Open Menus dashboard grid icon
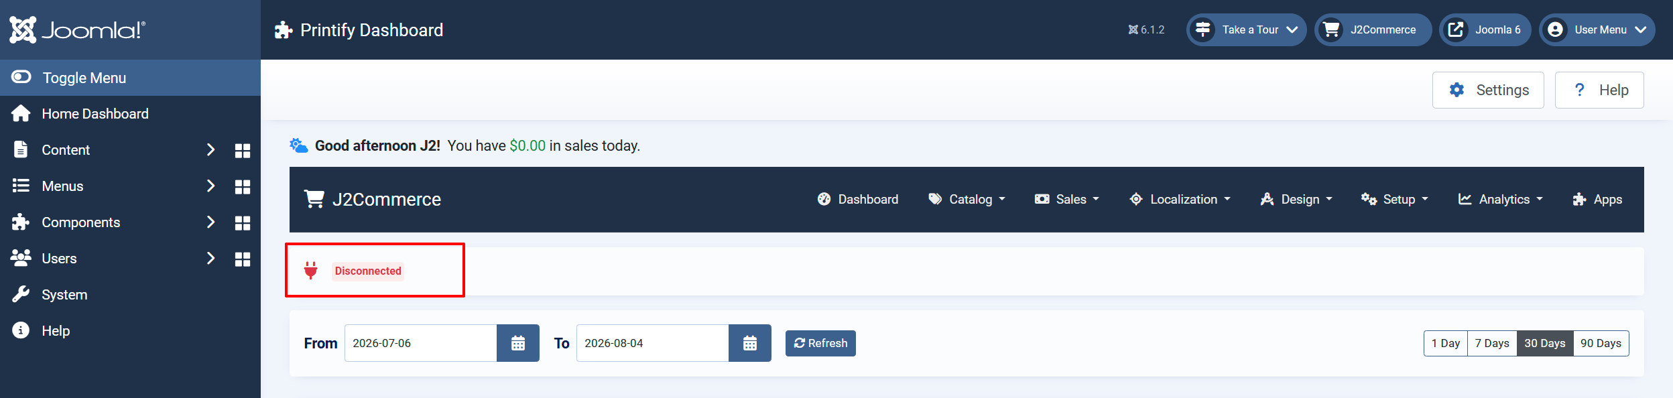The width and height of the screenshot is (1673, 398). pyautogui.click(x=243, y=186)
